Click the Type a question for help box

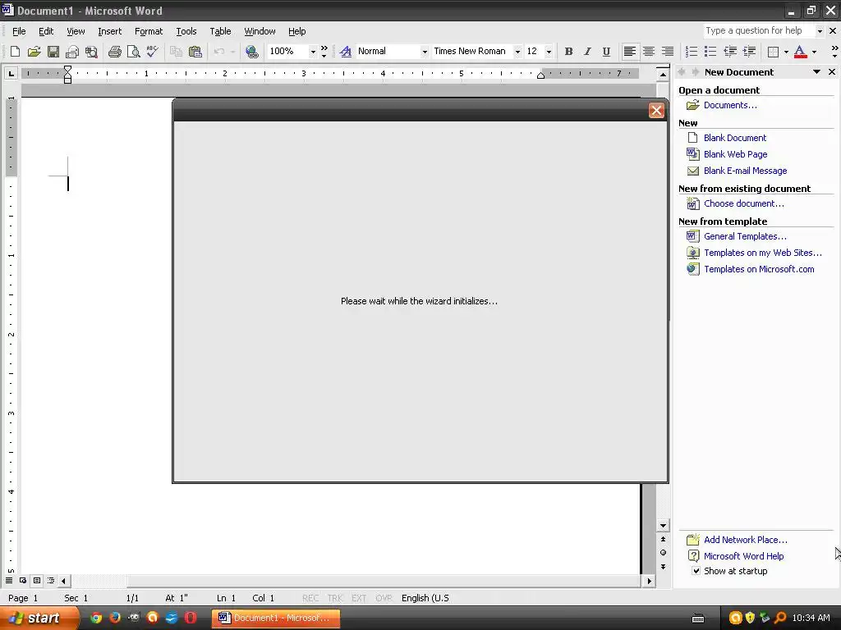coord(759,30)
